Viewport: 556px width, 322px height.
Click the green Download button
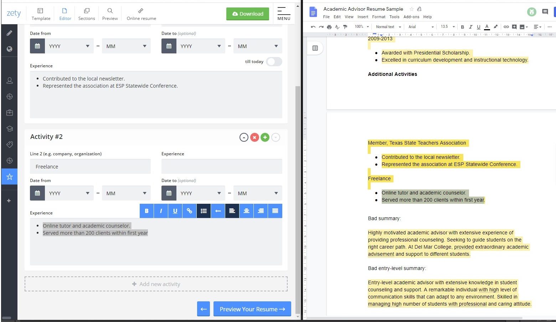pyautogui.click(x=248, y=14)
